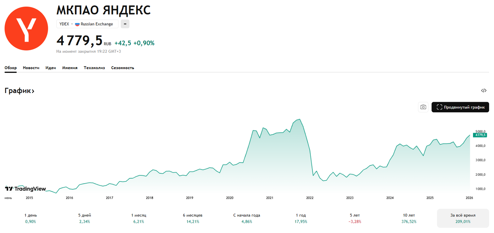Choose the 5 лет time range
Image resolution: width=494 pixels, height=233 pixels.
pyautogui.click(x=355, y=218)
